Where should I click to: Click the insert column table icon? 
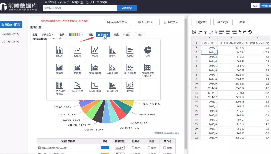205,32
